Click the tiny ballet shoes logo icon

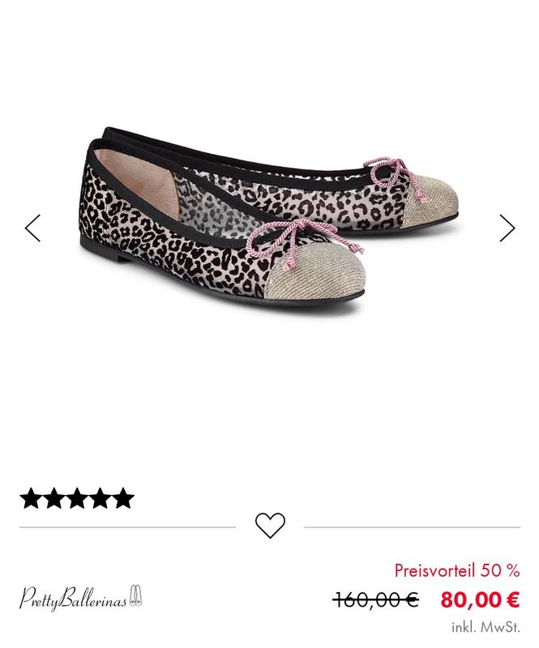[135, 595]
